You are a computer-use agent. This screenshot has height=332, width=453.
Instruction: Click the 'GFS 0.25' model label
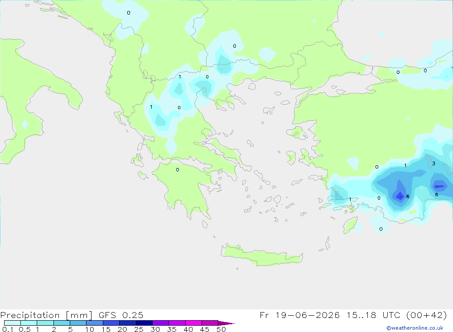point(121,315)
